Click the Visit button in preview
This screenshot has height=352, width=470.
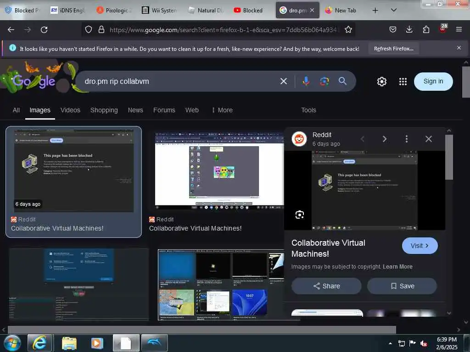click(420, 246)
